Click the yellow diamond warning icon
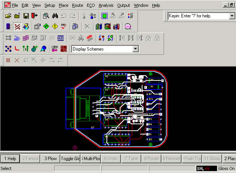Screen dimensions: 236x173 tap(55, 27)
